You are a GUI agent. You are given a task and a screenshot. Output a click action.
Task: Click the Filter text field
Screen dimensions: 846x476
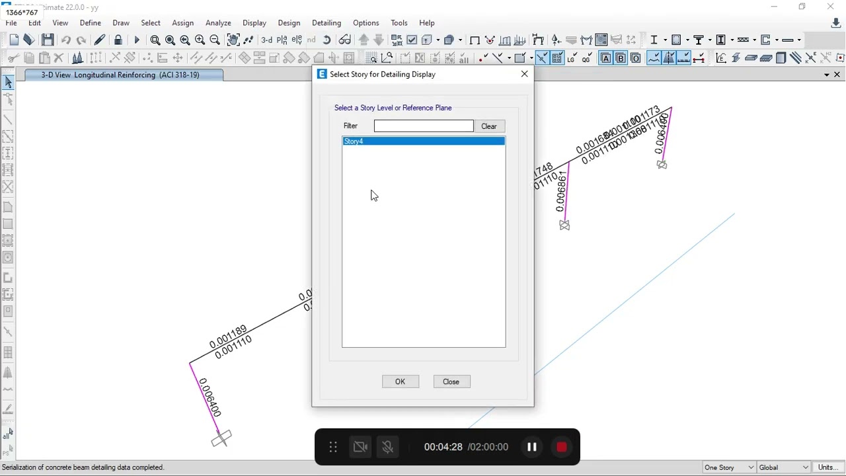tap(424, 126)
